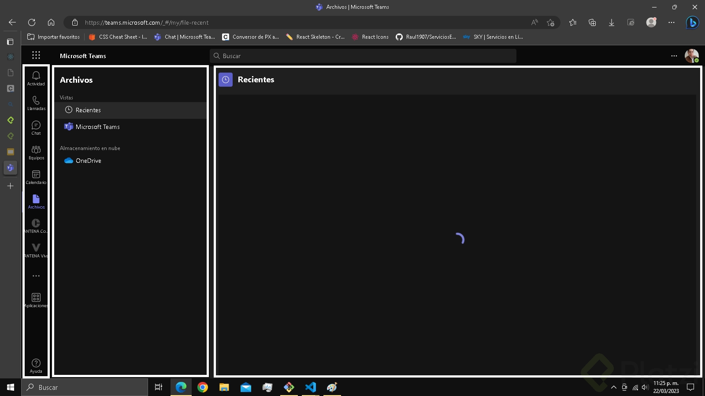This screenshot has width=705, height=396.
Task: Open Chat from the Teams sidebar
Action: tap(36, 128)
